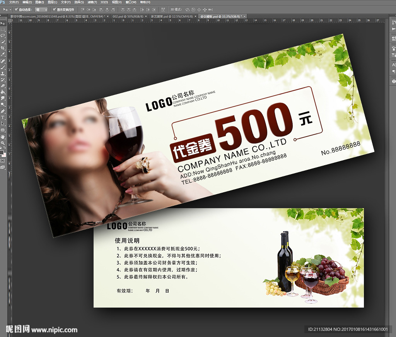Select the Rounded Rectangle shape tool
The image size is (396, 337).
pyautogui.click(x=3, y=130)
